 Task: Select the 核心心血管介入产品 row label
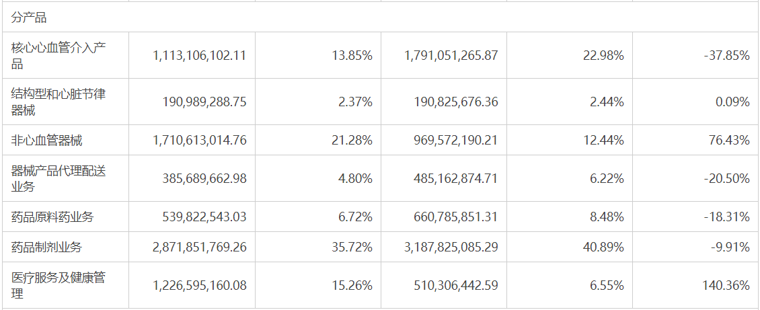pyautogui.click(x=59, y=55)
